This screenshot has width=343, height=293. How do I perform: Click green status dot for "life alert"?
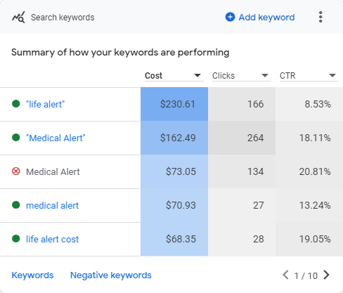(x=16, y=104)
